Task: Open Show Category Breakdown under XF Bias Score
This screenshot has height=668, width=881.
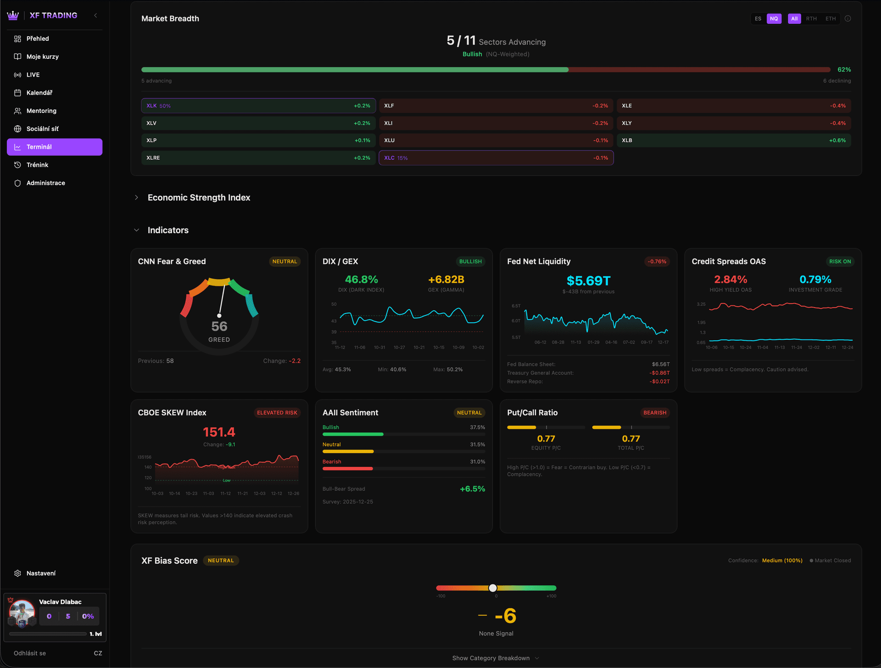Action: pyautogui.click(x=495, y=658)
